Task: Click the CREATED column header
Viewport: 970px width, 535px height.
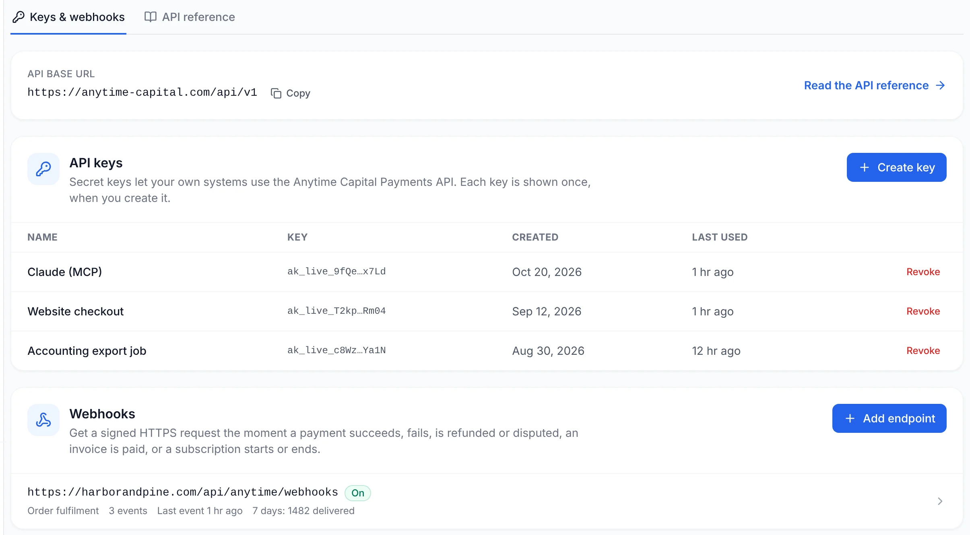Action: [x=535, y=237]
